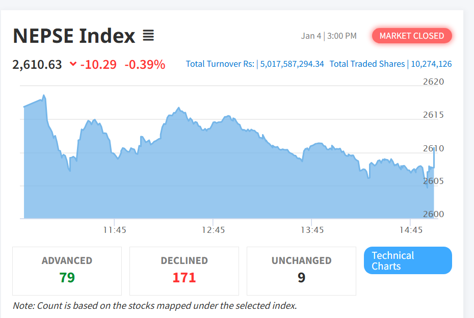Open the DECLINED stocks count box
Viewport: 474px width, 318px height.
point(184,271)
